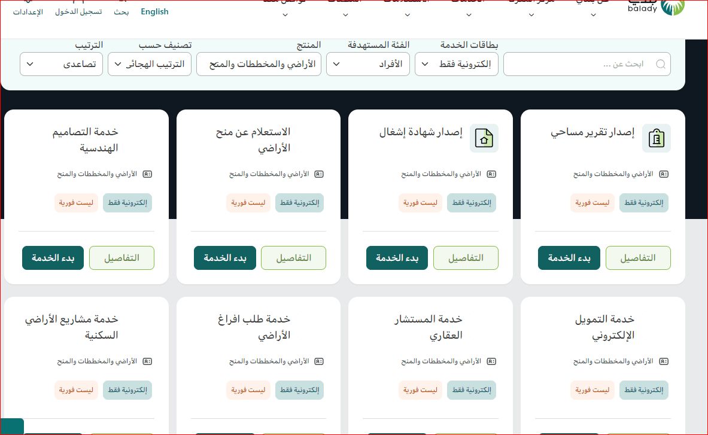The height and width of the screenshot is (435, 708).
Task: Click the clipboard icon on إصدار تقرير مساحي card
Action: (x=657, y=138)
